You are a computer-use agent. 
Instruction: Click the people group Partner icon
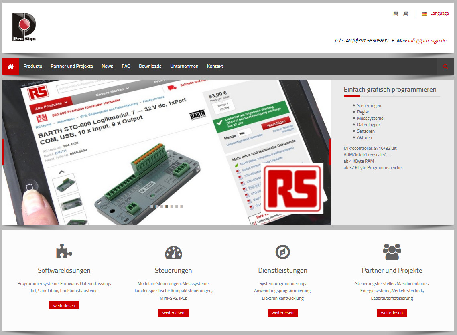click(x=392, y=252)
